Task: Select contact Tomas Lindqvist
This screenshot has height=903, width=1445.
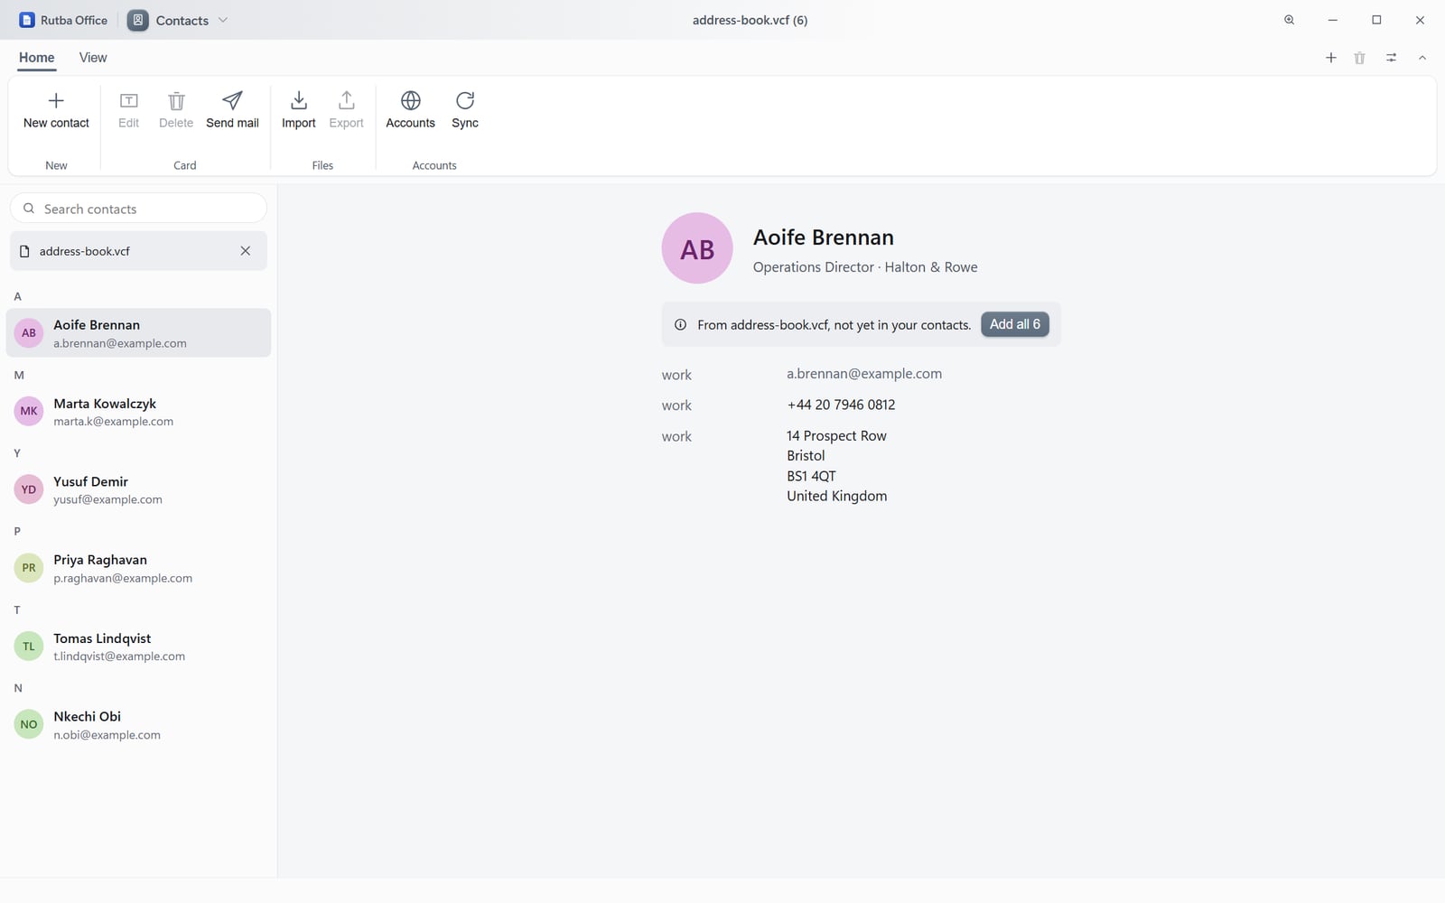Action: [x=138, y=647]
